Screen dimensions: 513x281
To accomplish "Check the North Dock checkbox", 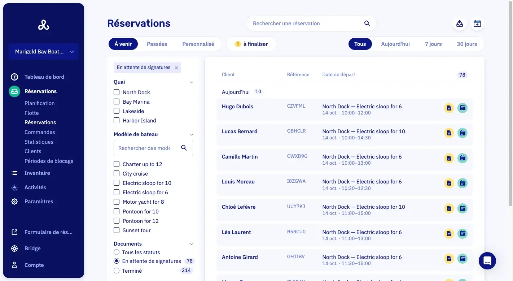I will [x=117, y=92].
